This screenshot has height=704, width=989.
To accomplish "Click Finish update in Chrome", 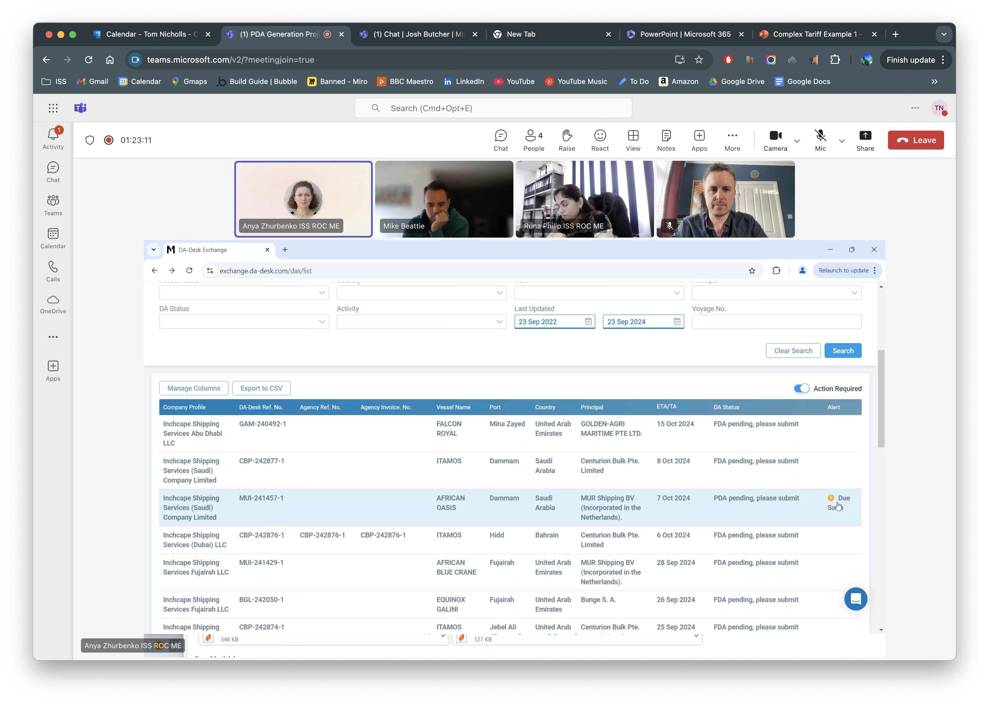I will (x=915, y=60).
